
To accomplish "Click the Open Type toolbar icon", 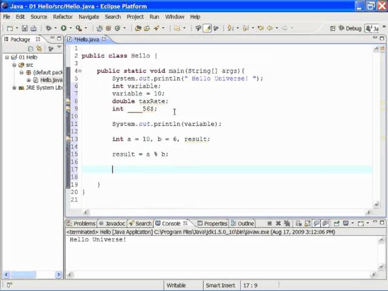I will (138, 28).
